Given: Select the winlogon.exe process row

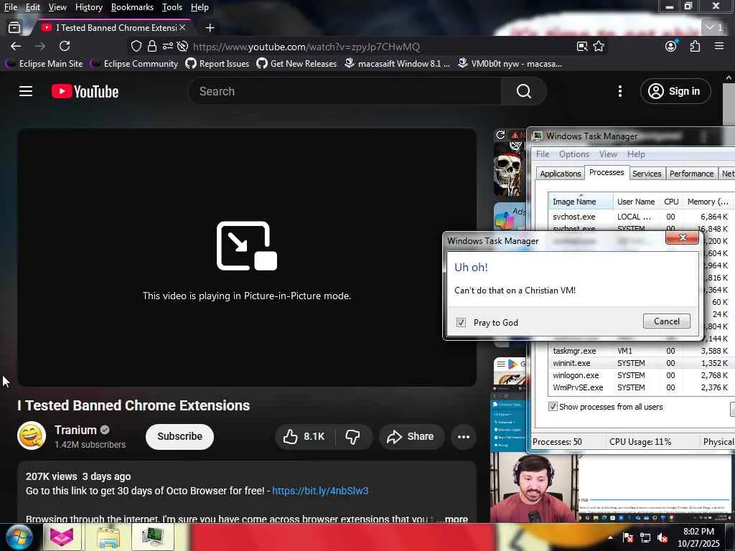Looking at the screenshot, I should pyautogui.click(x=640, y=375).
